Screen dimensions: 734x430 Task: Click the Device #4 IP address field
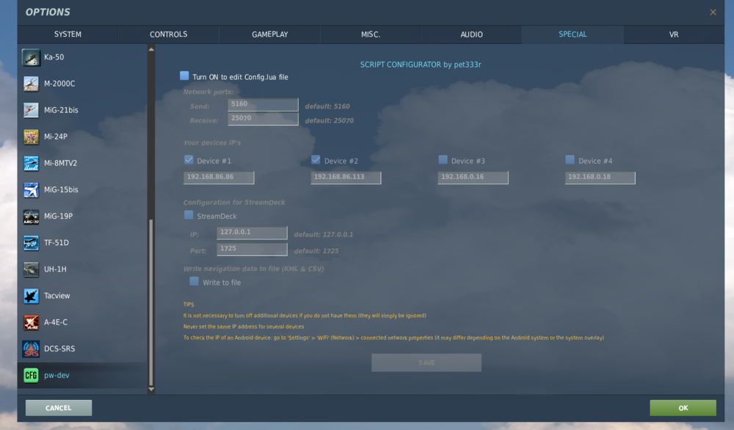click(600, 178)
